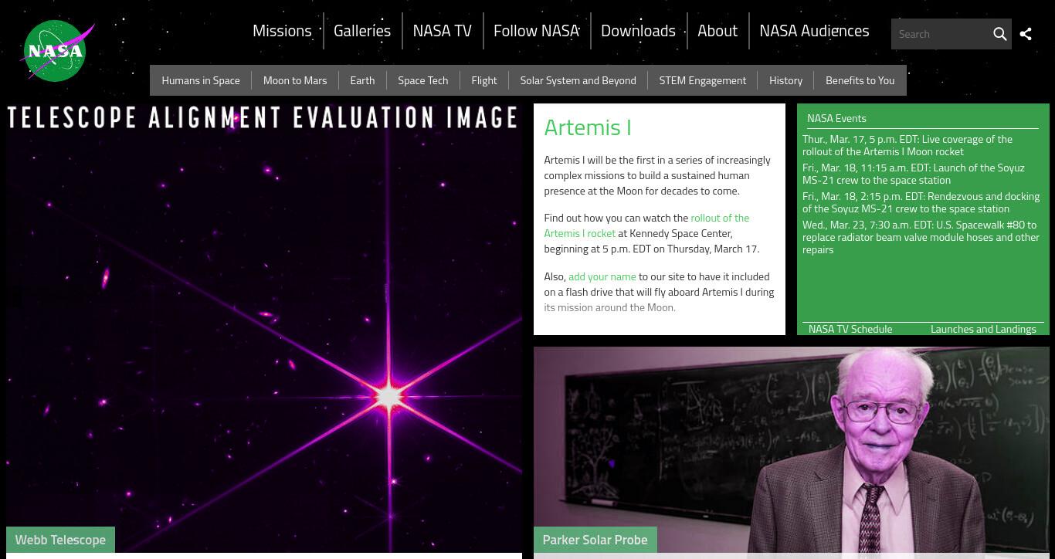The image size is (1055, 559).
Task: Open the NASA Audiences menu
Action: (814, 31)
